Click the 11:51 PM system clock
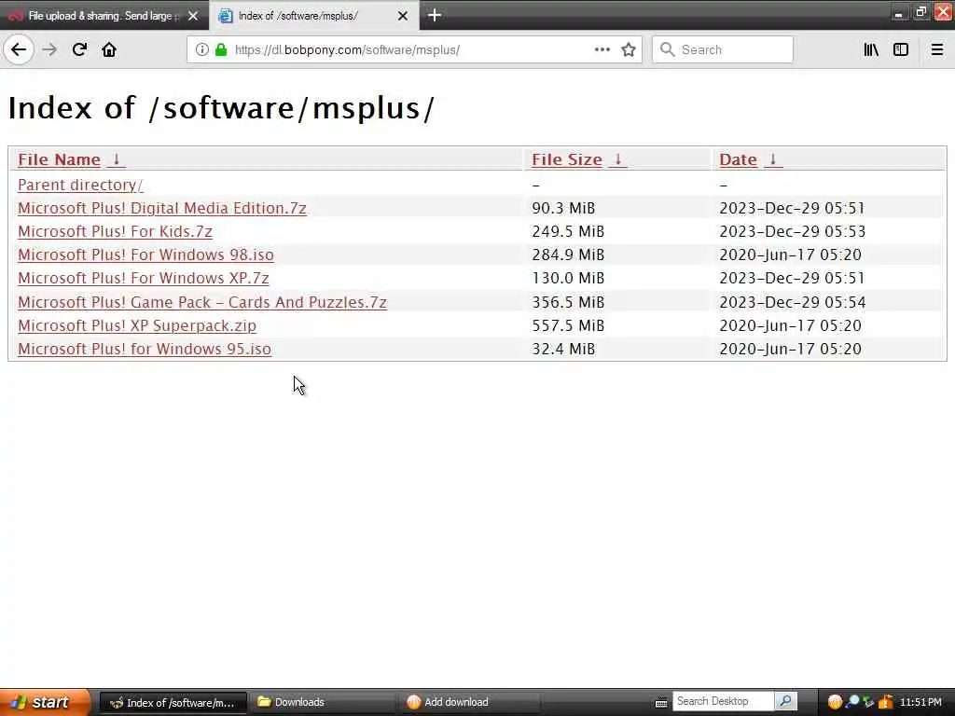Screen dimensions: 955x716 (x=920, y=702)
